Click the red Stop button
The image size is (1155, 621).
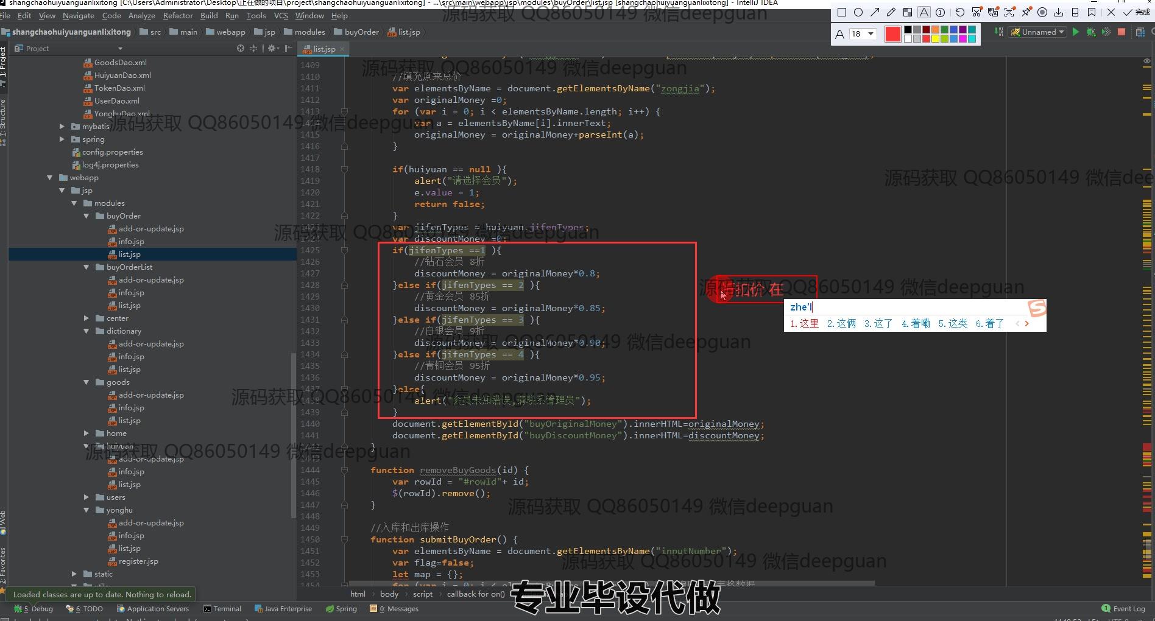coord(1121,32)
